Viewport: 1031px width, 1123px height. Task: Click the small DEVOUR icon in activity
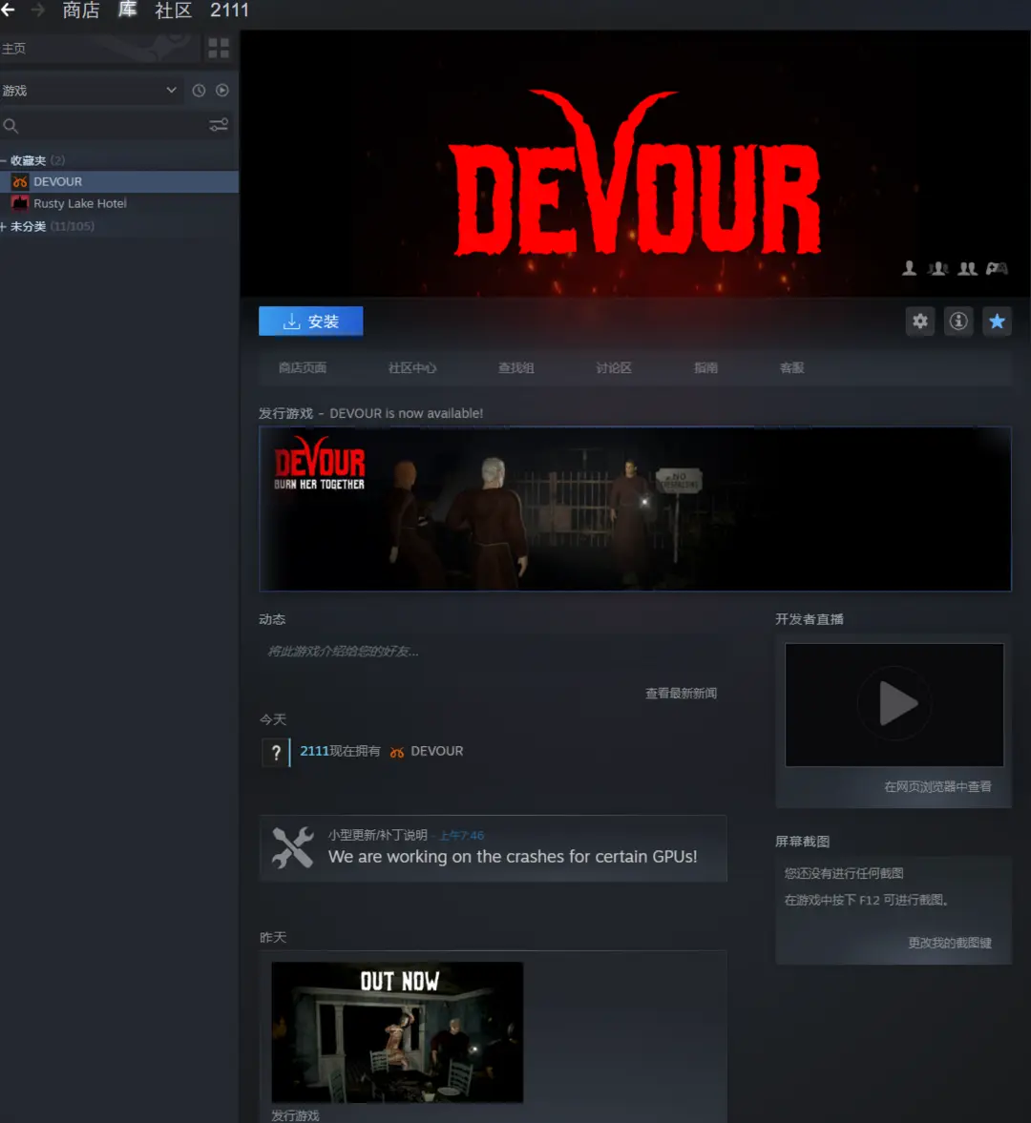pyautogui.click(x=397, y=752)
